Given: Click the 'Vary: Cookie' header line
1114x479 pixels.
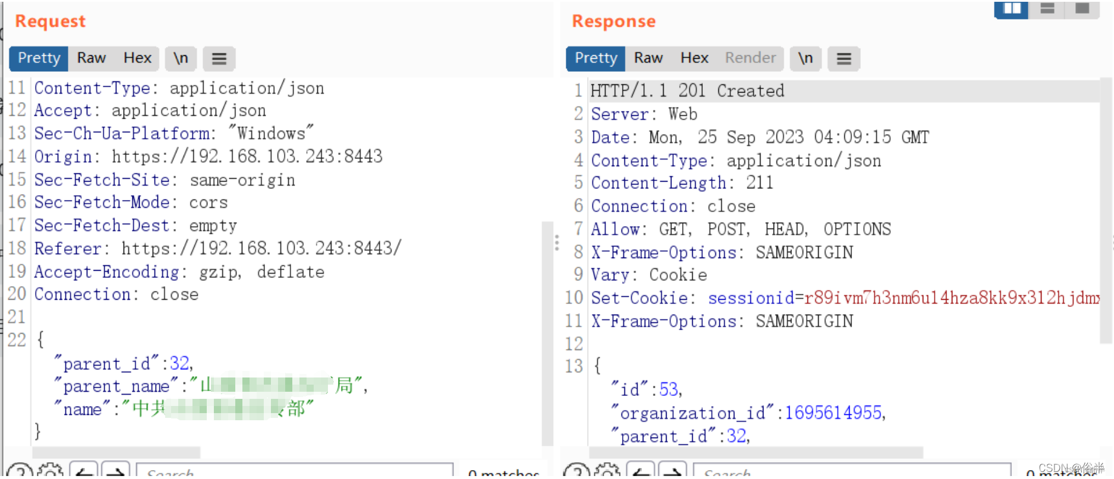Looking at the screenshot, I should click(649, 275).
